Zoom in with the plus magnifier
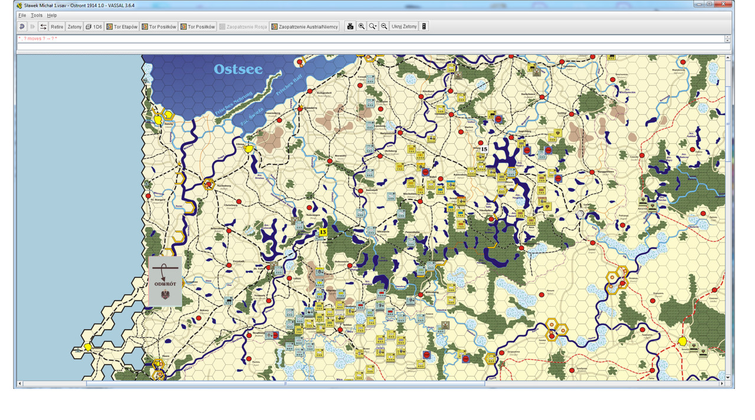 coord(362,27)
